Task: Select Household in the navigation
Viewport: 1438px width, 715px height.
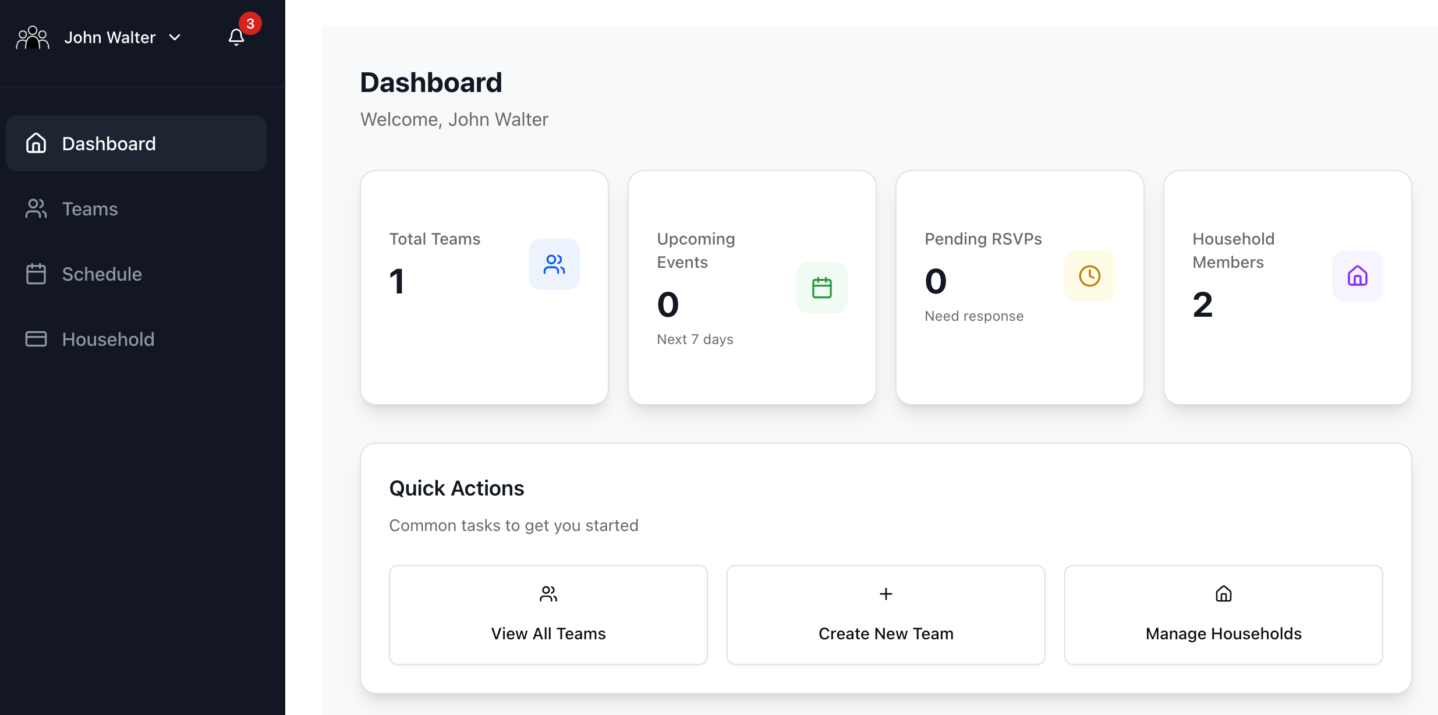Action: point(108,339)
